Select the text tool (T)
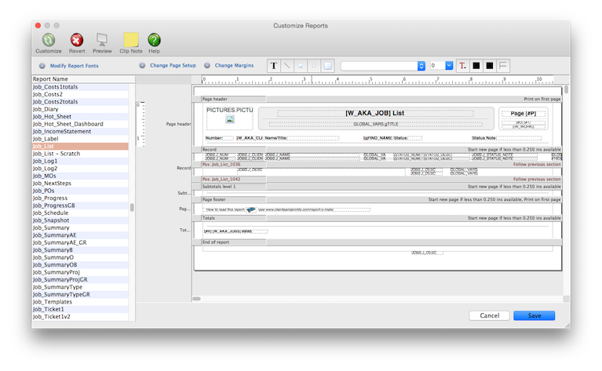This screenshot has height=371, width=602. 274,66
